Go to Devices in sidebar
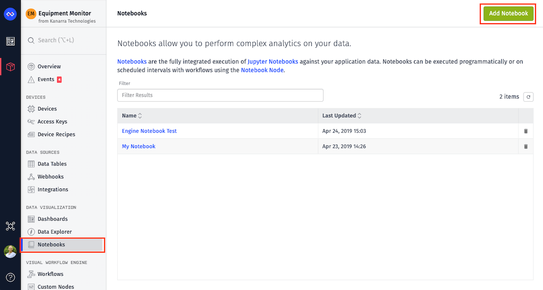The width and height of the screenshot is (543, 290). [47, 109]
